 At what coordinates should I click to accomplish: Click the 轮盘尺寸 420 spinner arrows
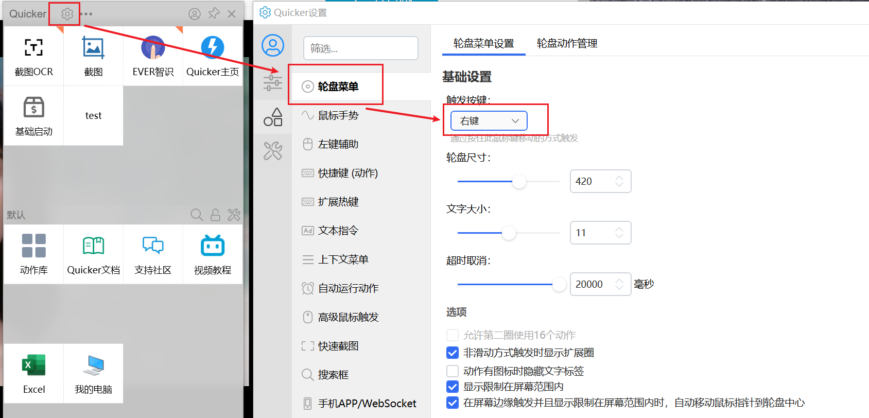pos(619,181)
